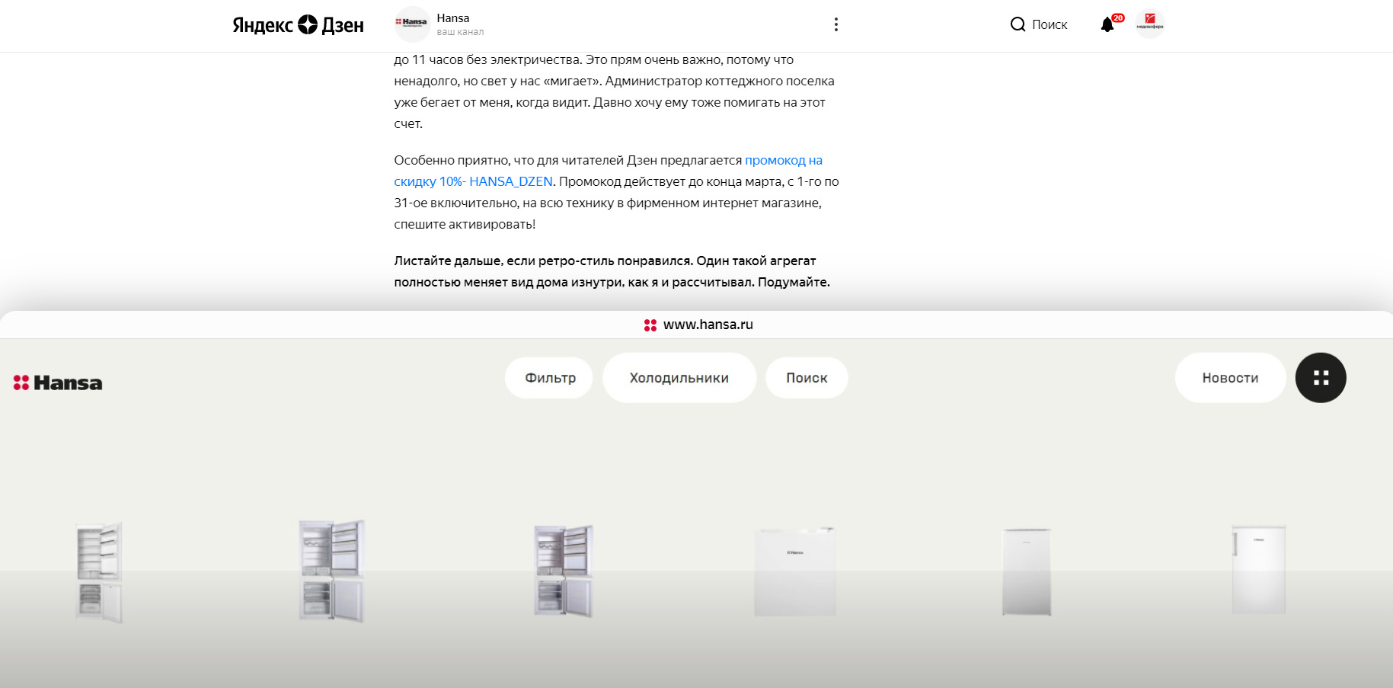Select the third open refrigerator thumbnail

pyautogui.click(x=563, y=571)
